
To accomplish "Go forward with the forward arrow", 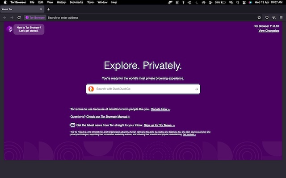I will [12, 18].
